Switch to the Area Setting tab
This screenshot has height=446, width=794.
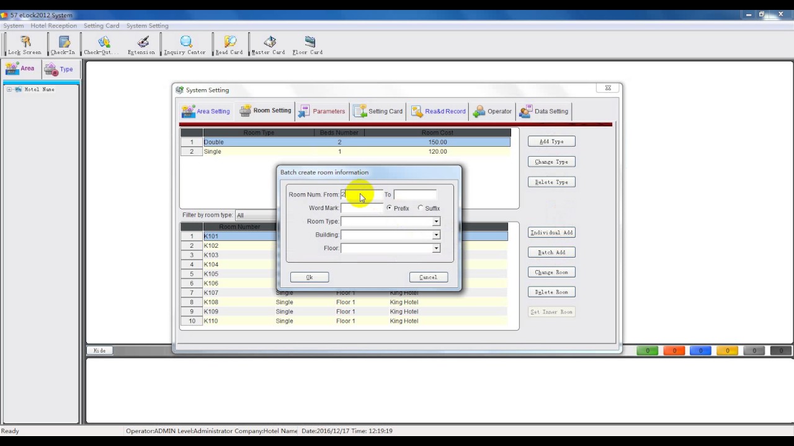tap(206, 111)
